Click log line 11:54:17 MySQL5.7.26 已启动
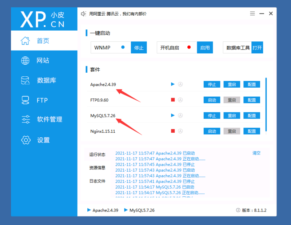291x225 pixels. (155, 187)
